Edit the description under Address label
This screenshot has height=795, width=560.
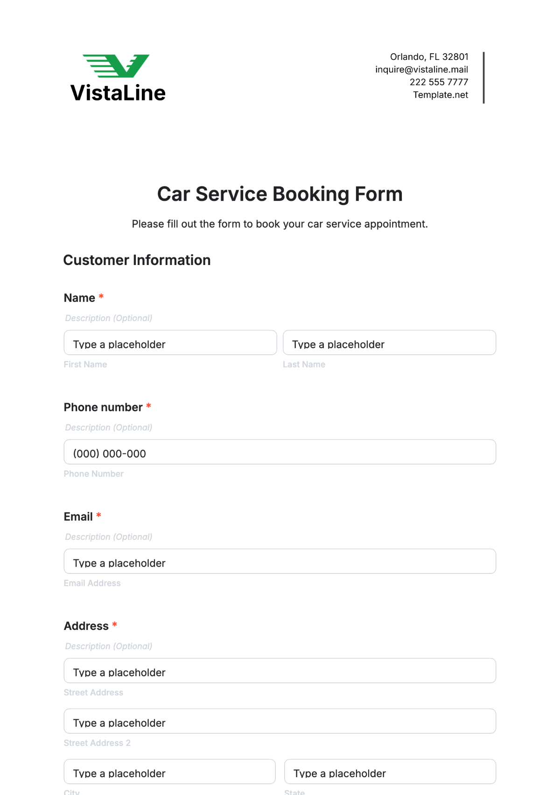109,646
